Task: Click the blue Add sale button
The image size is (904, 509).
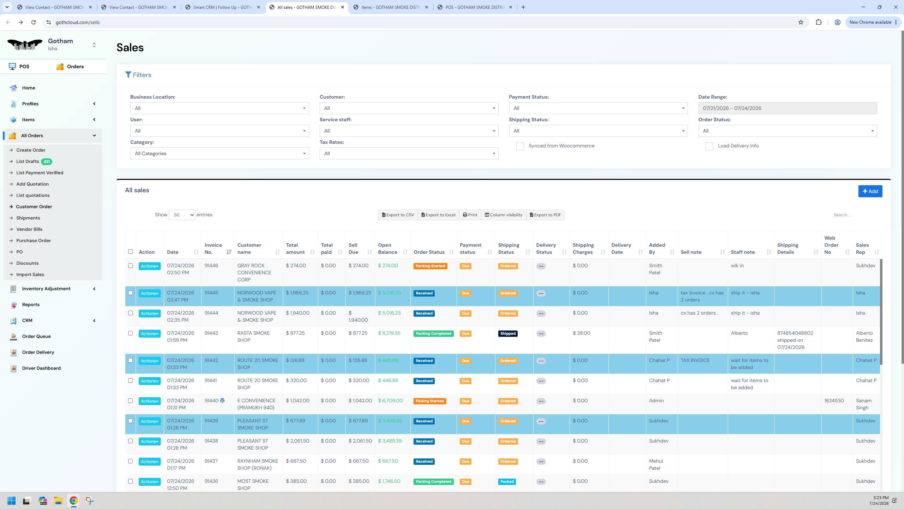Action: click(x=870, y=191)
